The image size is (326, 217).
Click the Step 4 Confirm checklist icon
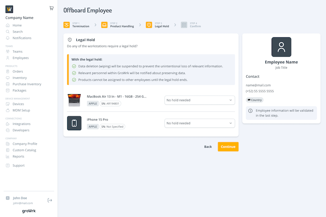coord(184,25)
